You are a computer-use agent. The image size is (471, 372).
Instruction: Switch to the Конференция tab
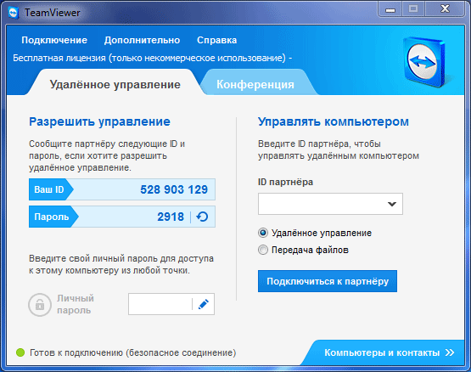(255, 84)
